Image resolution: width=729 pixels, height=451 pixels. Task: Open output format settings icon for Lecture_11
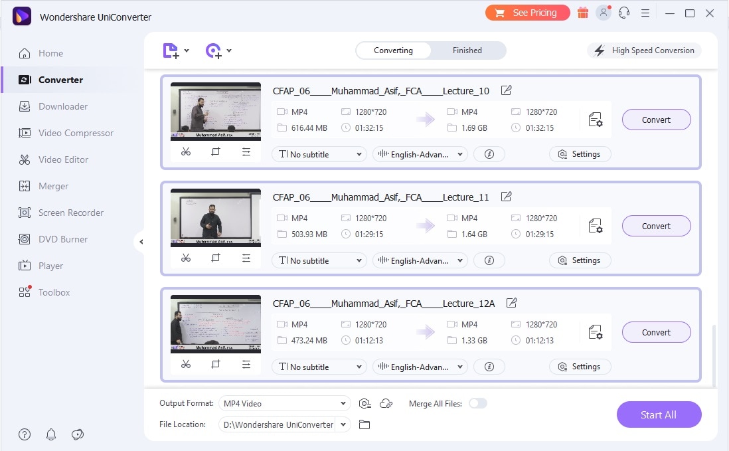(x=596, y=226)
